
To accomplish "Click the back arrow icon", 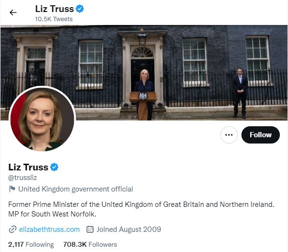I will click(13, 12).
